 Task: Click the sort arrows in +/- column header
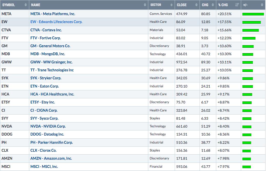coord(262,5)
